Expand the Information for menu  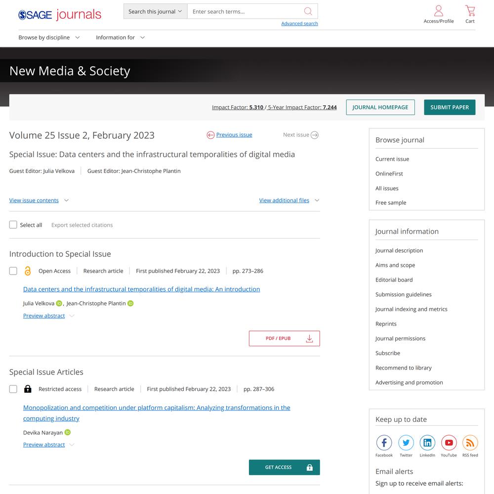click(121, 38)
